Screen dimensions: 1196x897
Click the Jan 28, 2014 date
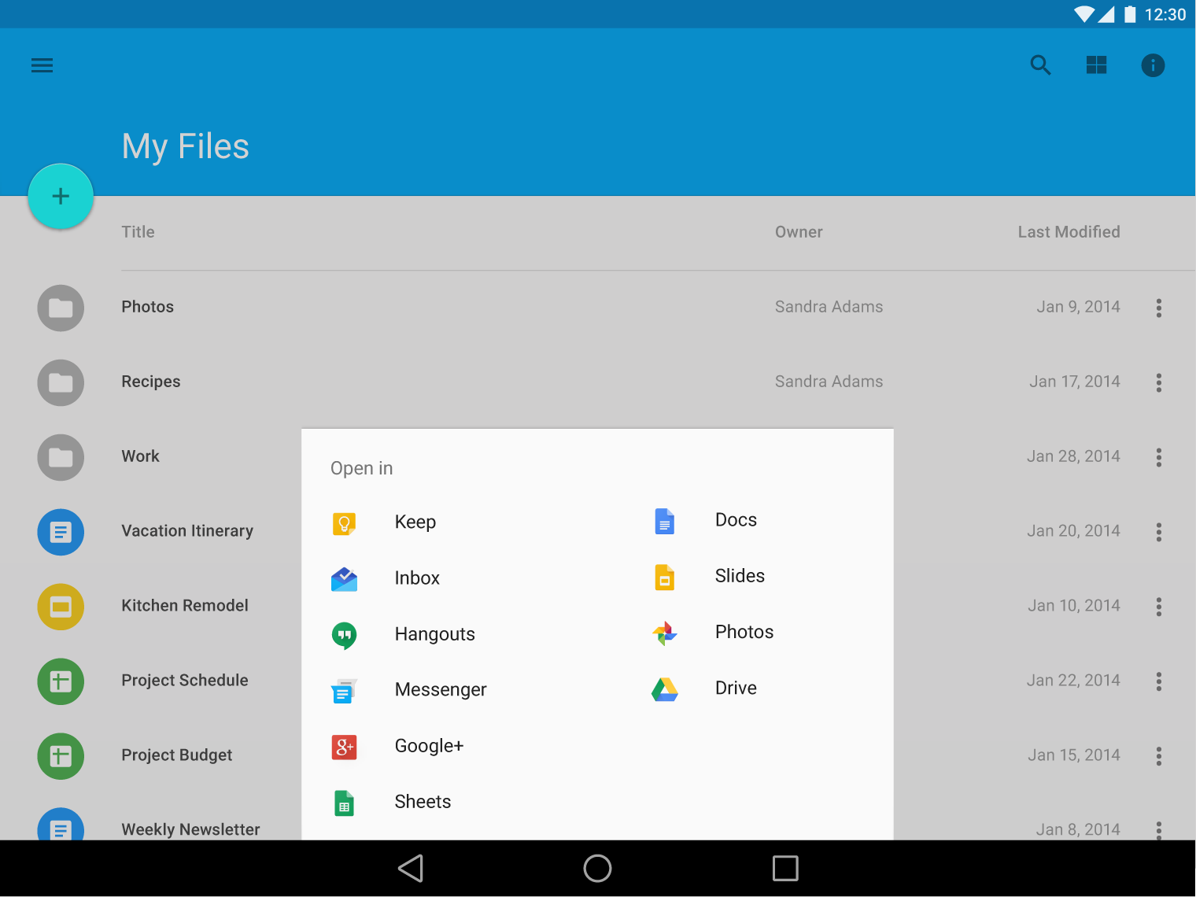point(1073,456)
